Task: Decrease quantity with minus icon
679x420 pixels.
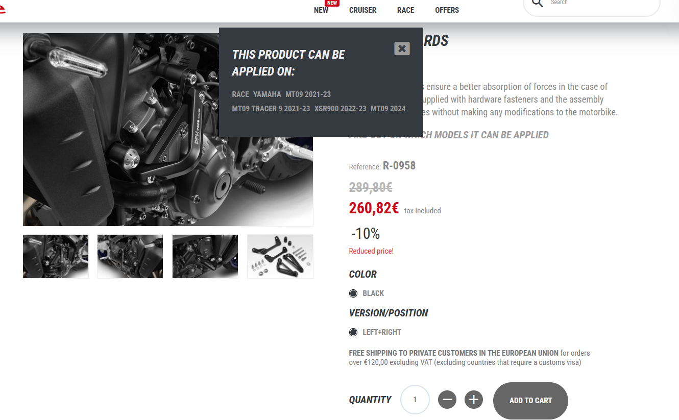Action: point(447,400)
